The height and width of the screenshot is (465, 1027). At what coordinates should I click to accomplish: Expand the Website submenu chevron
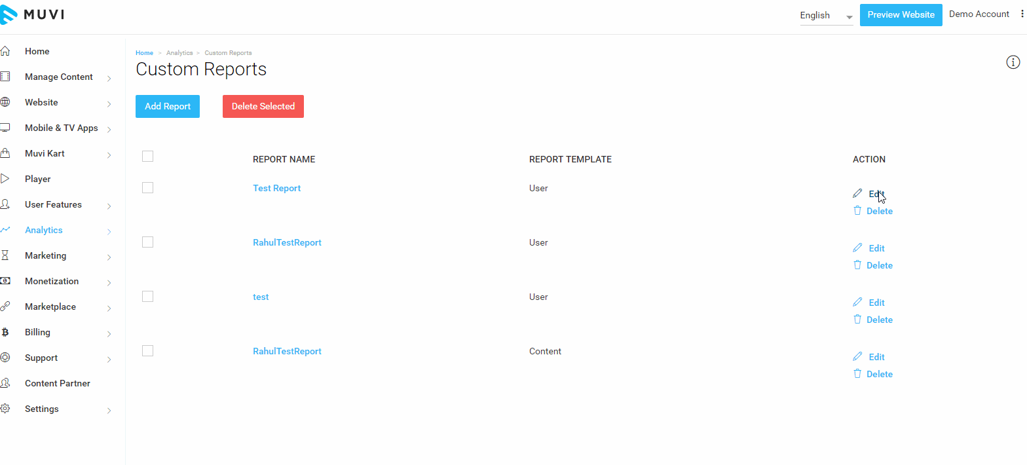click(x=109, y=104)
